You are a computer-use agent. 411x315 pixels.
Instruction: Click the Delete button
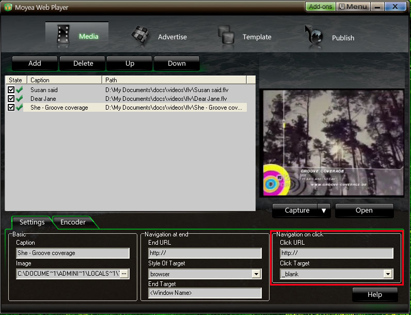click(x=83, y=63)
